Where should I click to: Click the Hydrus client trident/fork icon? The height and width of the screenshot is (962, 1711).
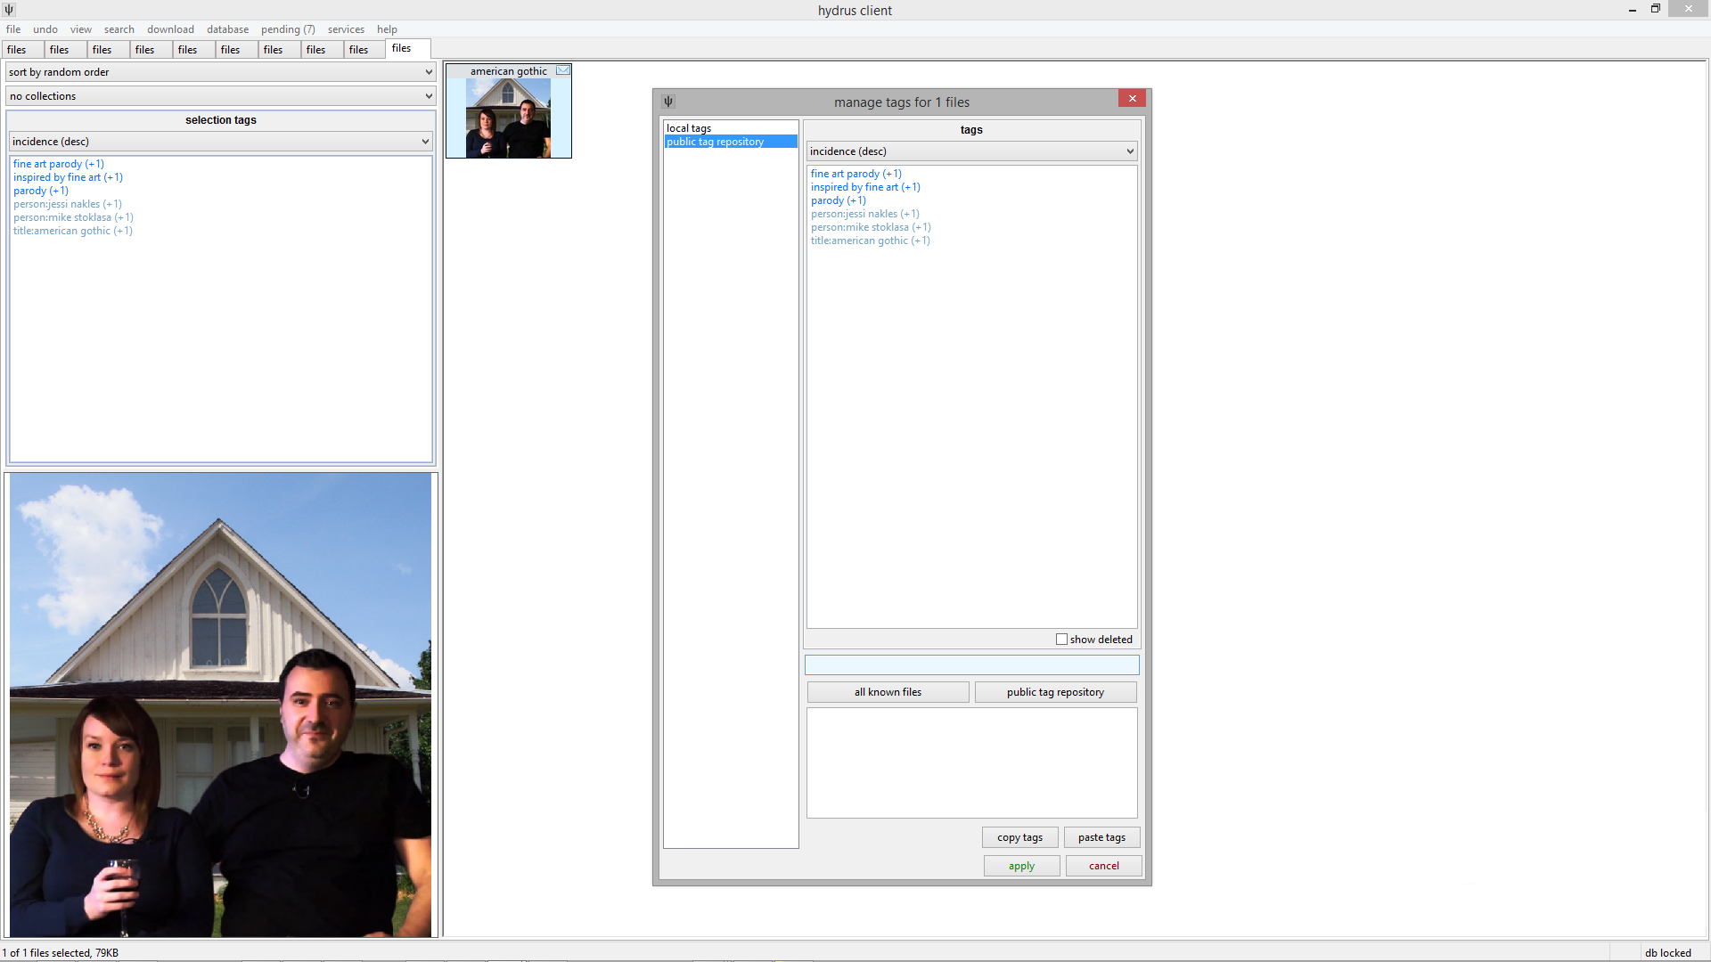click(10, 8)
